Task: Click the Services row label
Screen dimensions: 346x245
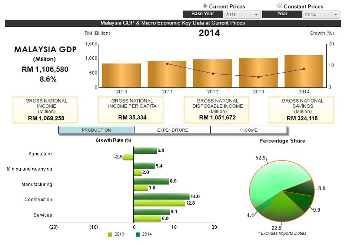Action: [x=43, y=215]
